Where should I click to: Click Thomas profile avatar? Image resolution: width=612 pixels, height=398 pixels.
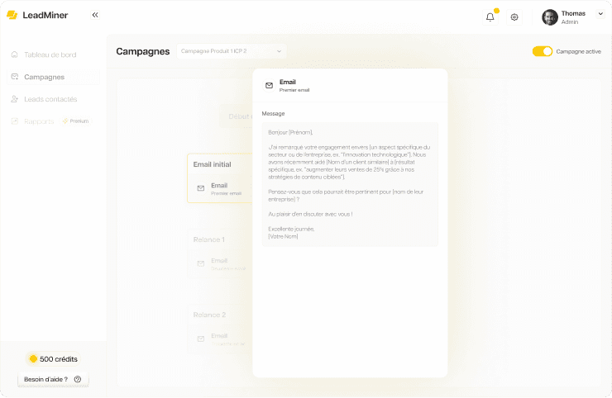point(550,17)
